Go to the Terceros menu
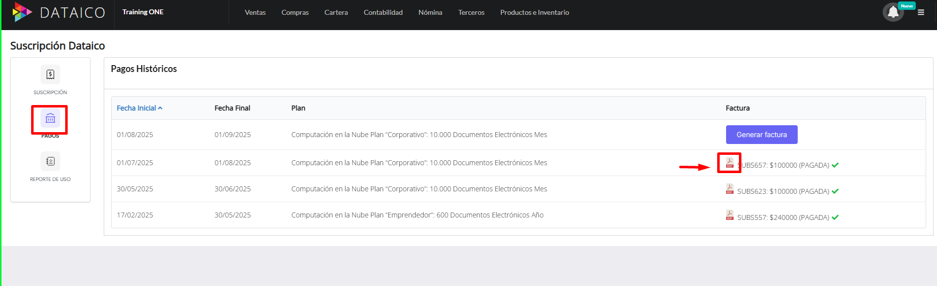 tap(471, 12)
